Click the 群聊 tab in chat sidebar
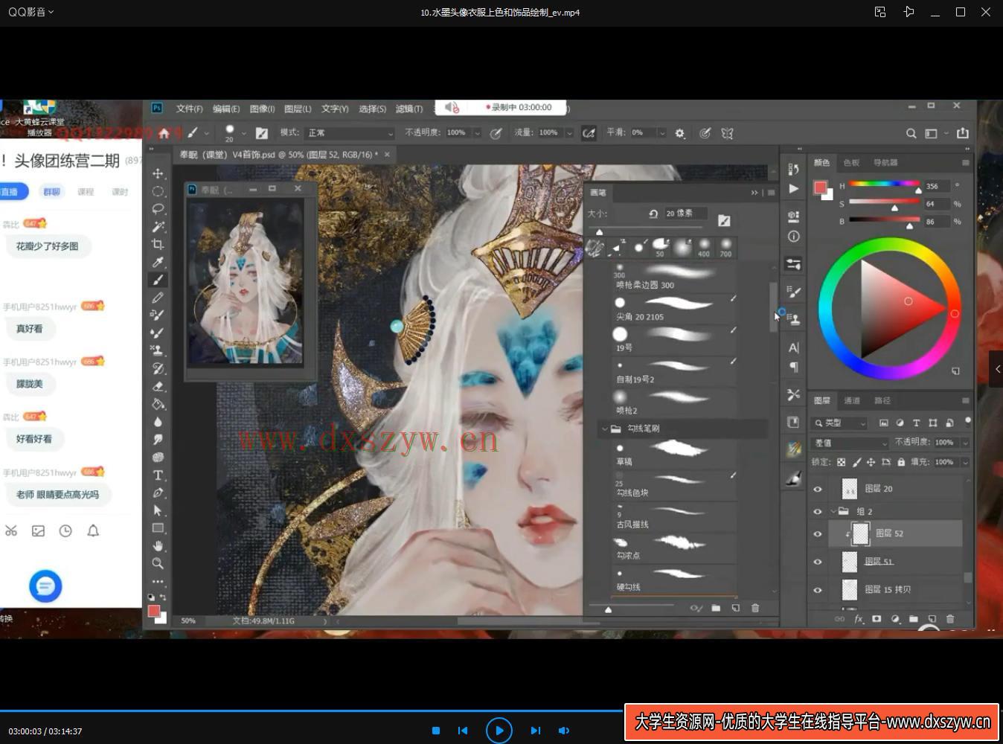The image size is (1003, 744). click(x=51, y=192)
